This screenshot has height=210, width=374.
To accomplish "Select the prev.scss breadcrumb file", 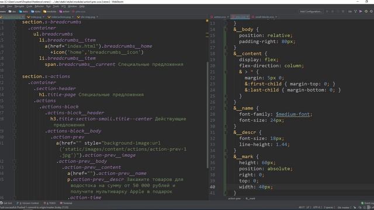I will [x=79, y=12].
